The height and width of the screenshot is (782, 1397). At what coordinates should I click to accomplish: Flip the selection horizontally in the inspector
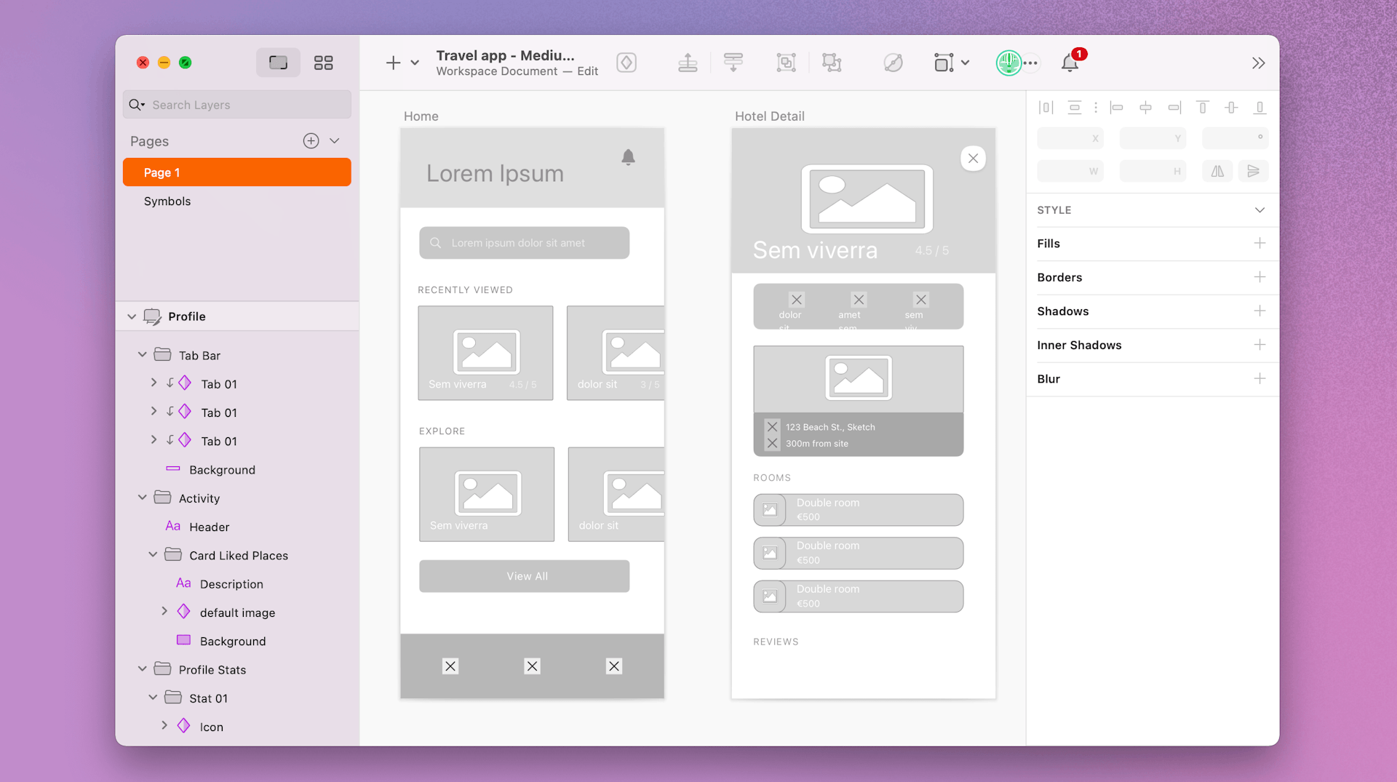(x=1217, y=171)
